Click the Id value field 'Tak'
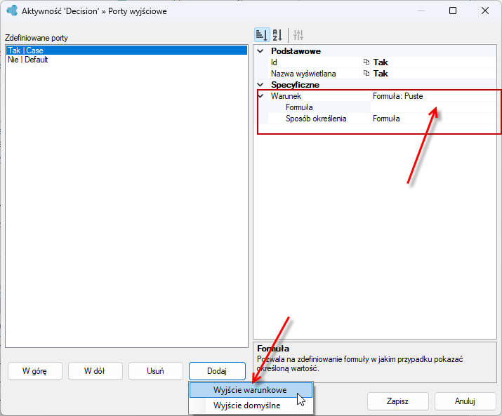502x416 pixels. click(x=433, y=62)
